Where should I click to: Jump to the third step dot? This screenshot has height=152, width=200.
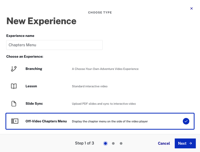[121, 143]
